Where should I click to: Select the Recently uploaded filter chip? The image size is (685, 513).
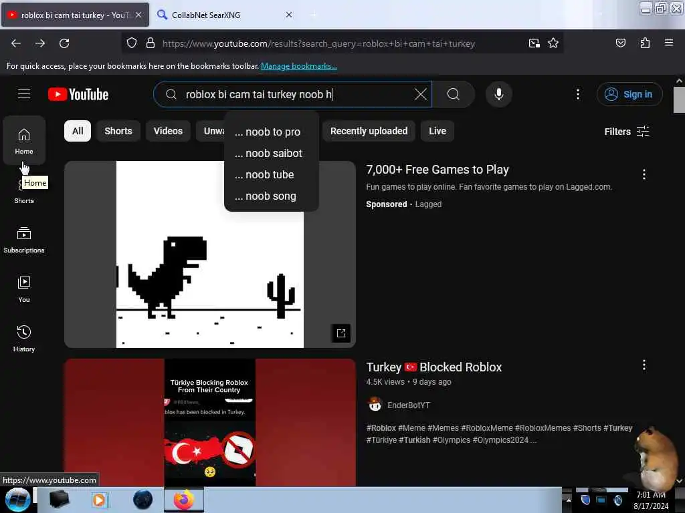tap(369, 131)
